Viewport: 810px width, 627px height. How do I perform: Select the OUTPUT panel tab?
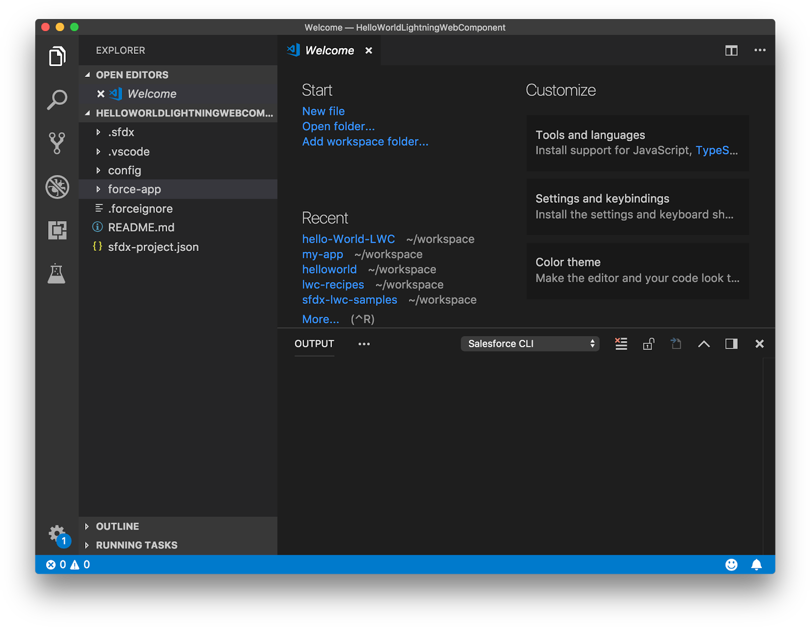tap(314, 344)
